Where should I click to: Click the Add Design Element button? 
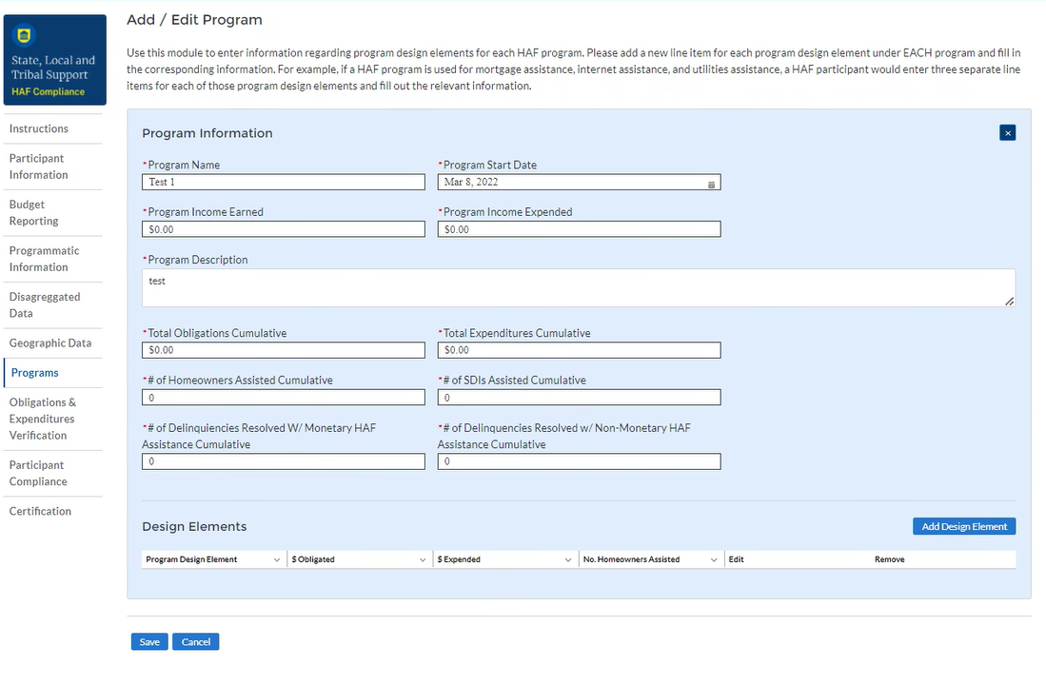point(963,526)
